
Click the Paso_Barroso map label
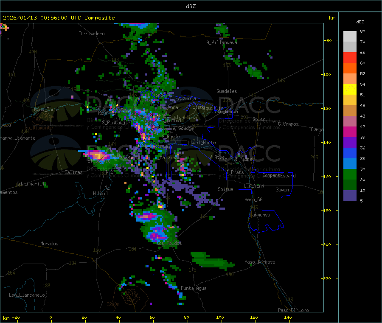[260, 262]
